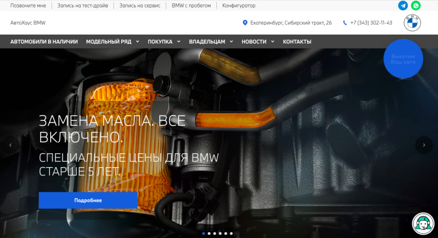
Task: Select the second carousel dot
Action: tap(209, 234)
